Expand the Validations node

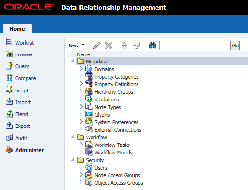[81, 99]
